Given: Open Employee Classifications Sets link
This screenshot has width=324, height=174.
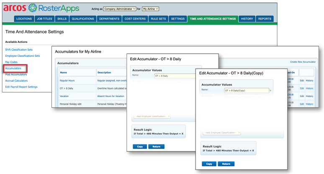Looking at the screenshot, I should coord(22,56).
